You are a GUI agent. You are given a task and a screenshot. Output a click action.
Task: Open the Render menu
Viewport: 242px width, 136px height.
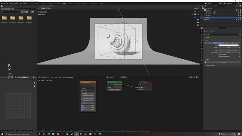(x=11, y=3)
